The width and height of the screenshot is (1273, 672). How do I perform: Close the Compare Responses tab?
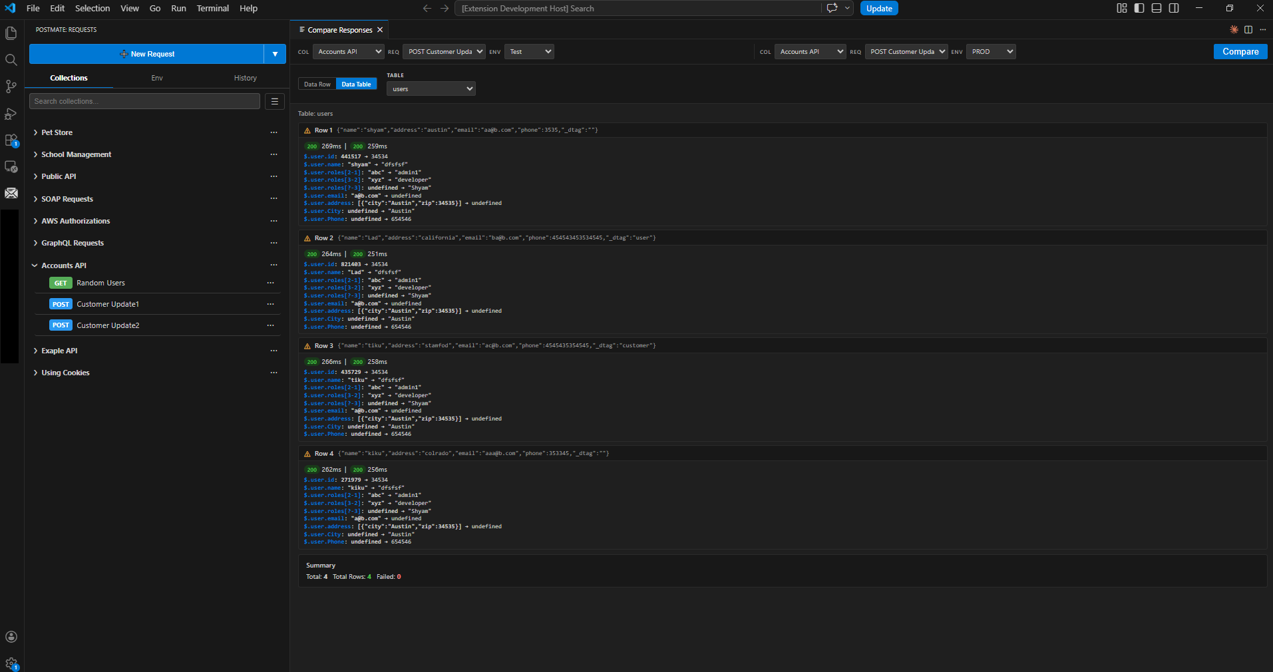click(x=380, y=30)
